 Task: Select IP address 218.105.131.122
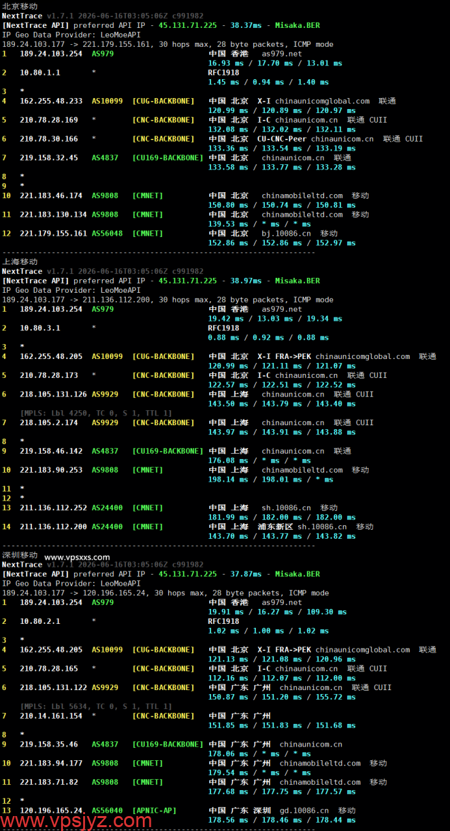pyautogui.click(x=54, y=688)
